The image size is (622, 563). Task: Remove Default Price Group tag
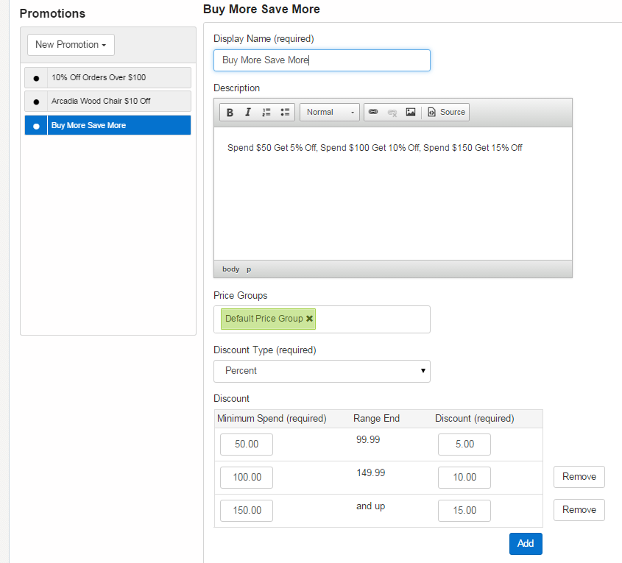coord(309,319)
